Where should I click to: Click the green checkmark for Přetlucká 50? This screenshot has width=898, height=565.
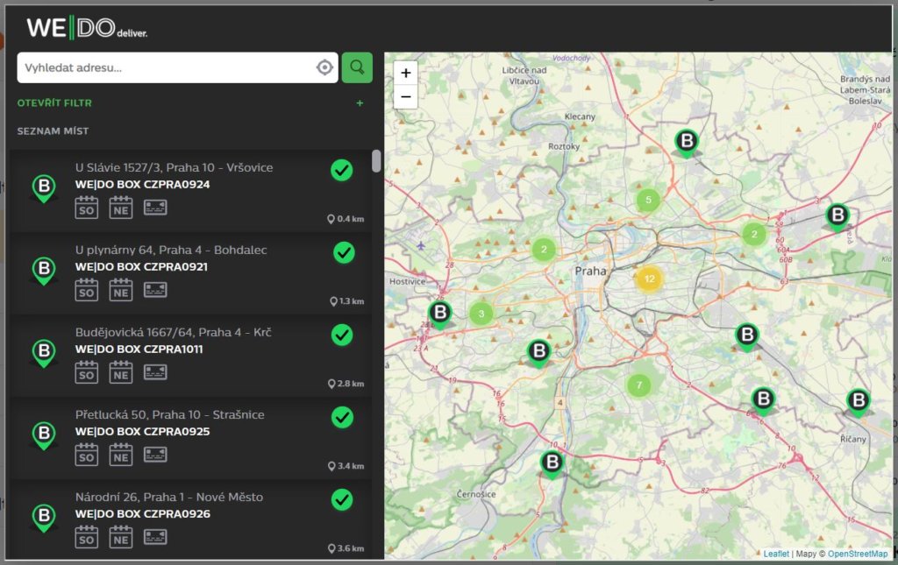[x=343, y=417]
